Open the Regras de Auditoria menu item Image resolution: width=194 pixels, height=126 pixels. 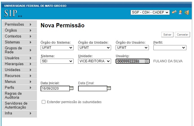(19, 95)
